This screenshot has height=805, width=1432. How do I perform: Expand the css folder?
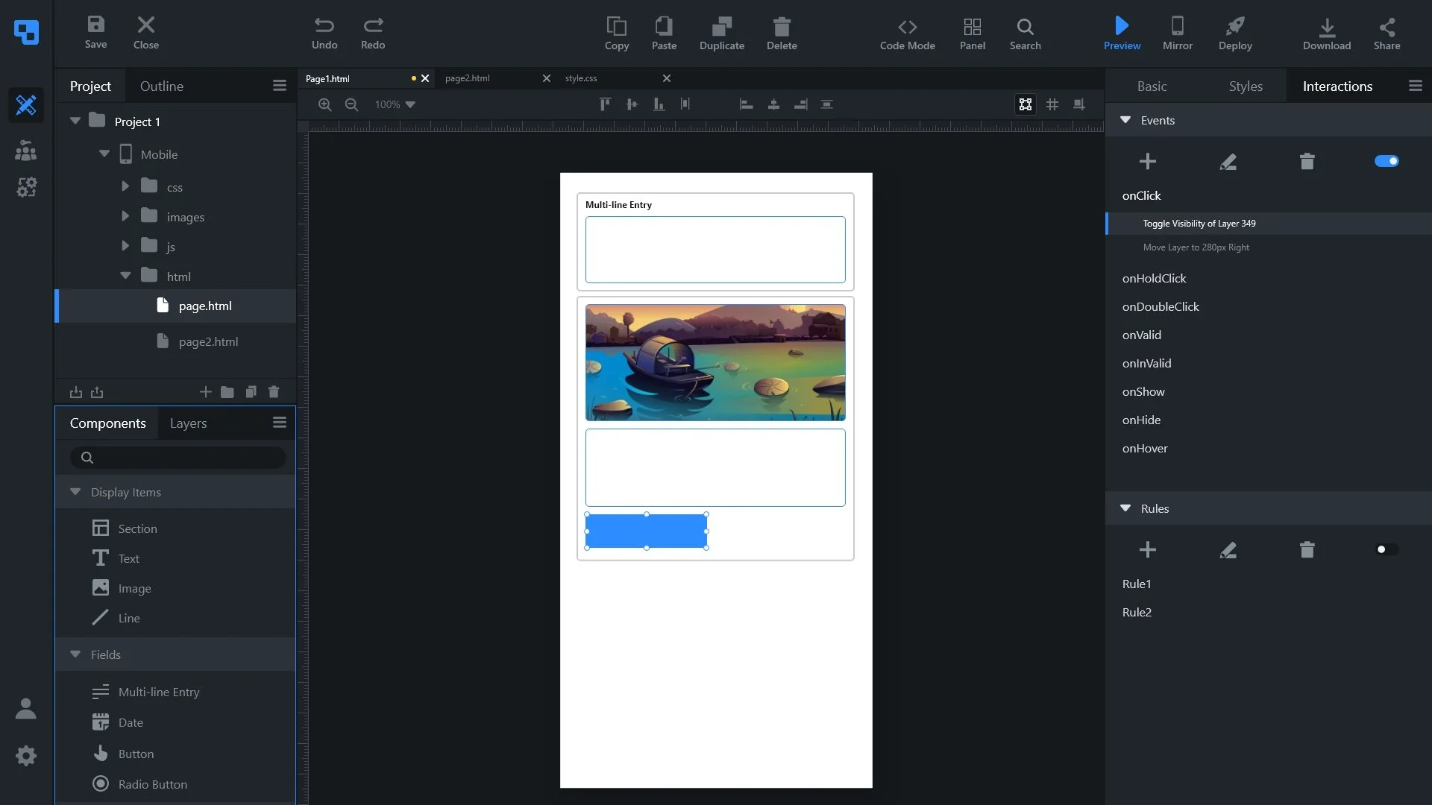click(x=125, y=186)
